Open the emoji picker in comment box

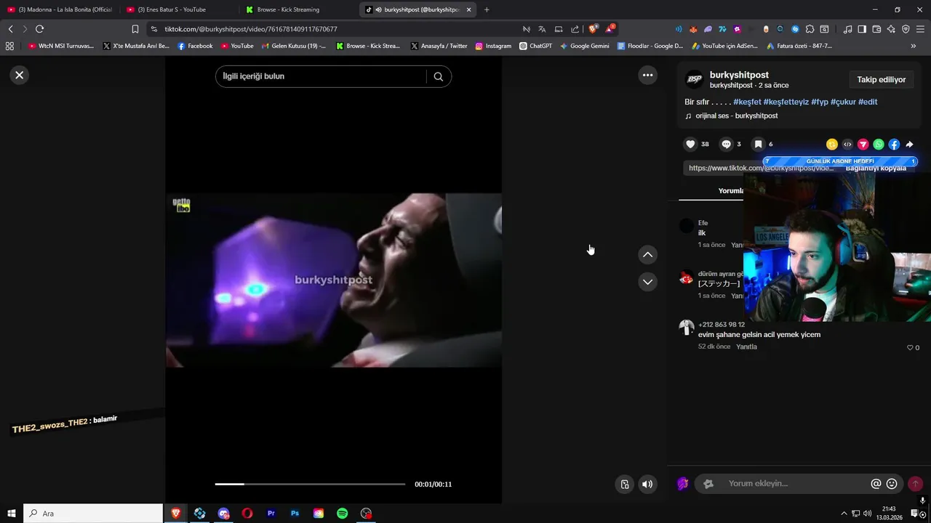pos(892,484)
